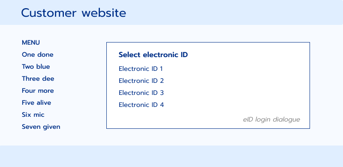This screenshot has height=167, width=343.
Task: Pick Electronic ID 3 from list
Action: click(141, 93)
